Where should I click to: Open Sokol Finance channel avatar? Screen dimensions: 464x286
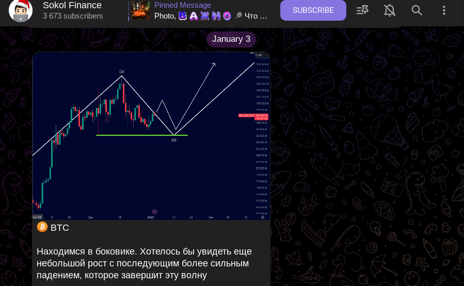[x=21, y=11]
